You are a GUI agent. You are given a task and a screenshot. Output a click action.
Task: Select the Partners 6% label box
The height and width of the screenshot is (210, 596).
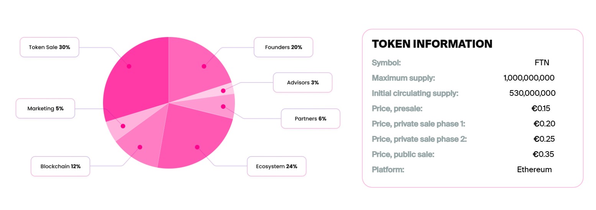click(310, 118)
